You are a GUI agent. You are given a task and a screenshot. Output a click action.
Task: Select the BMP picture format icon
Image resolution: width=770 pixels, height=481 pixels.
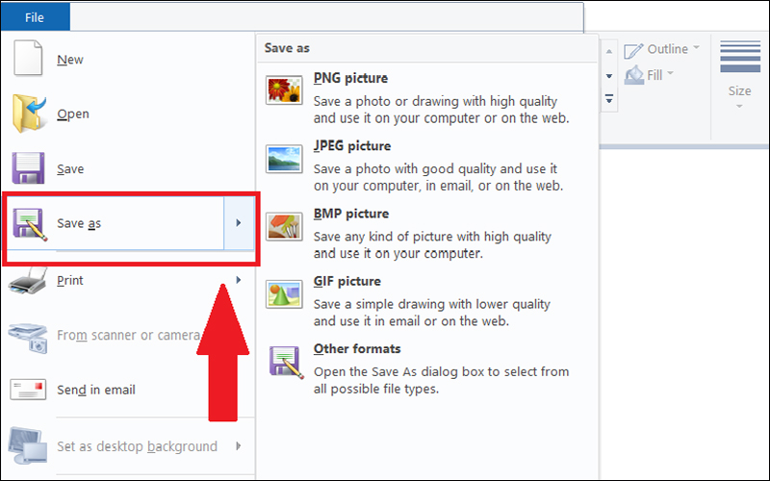[x=284, y=226]
